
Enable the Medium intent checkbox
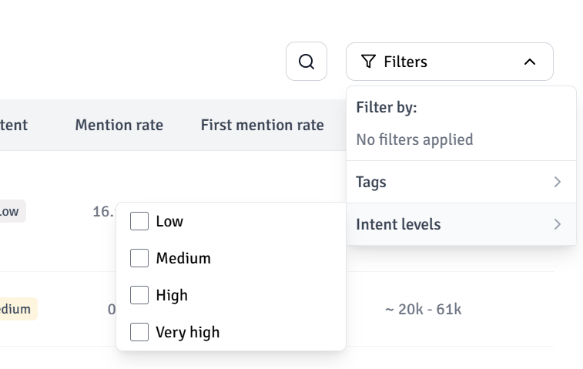point(139,258)
